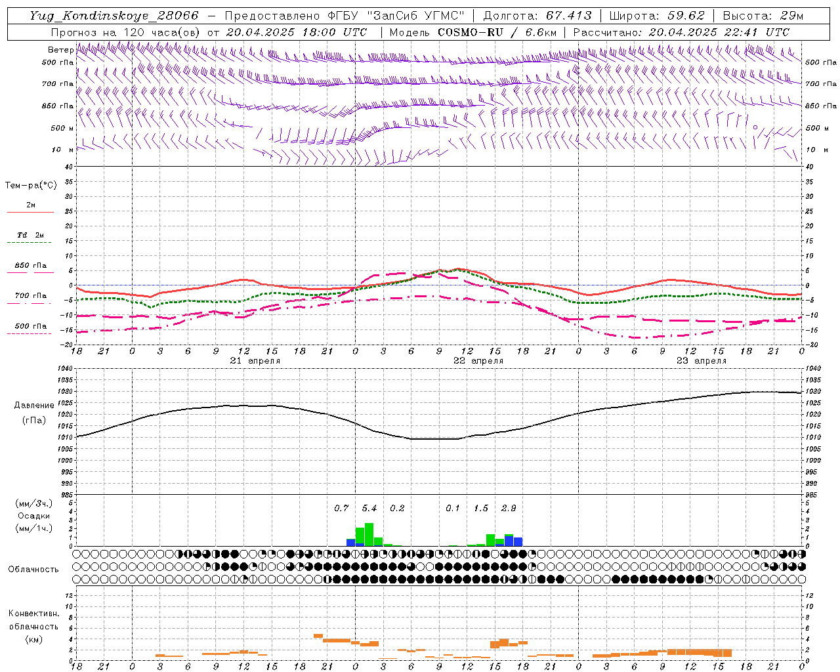Image resolution: width=840 pixels, height=672 pixels.
Task: Select the forecast start 20.04.2025 18:00 UTC
Action: [296, 32]
